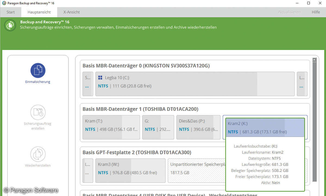Click the Windows logo on Legba 10
Image resolution: width=326 pixels, height=196 pixels.
coord(100,78)
